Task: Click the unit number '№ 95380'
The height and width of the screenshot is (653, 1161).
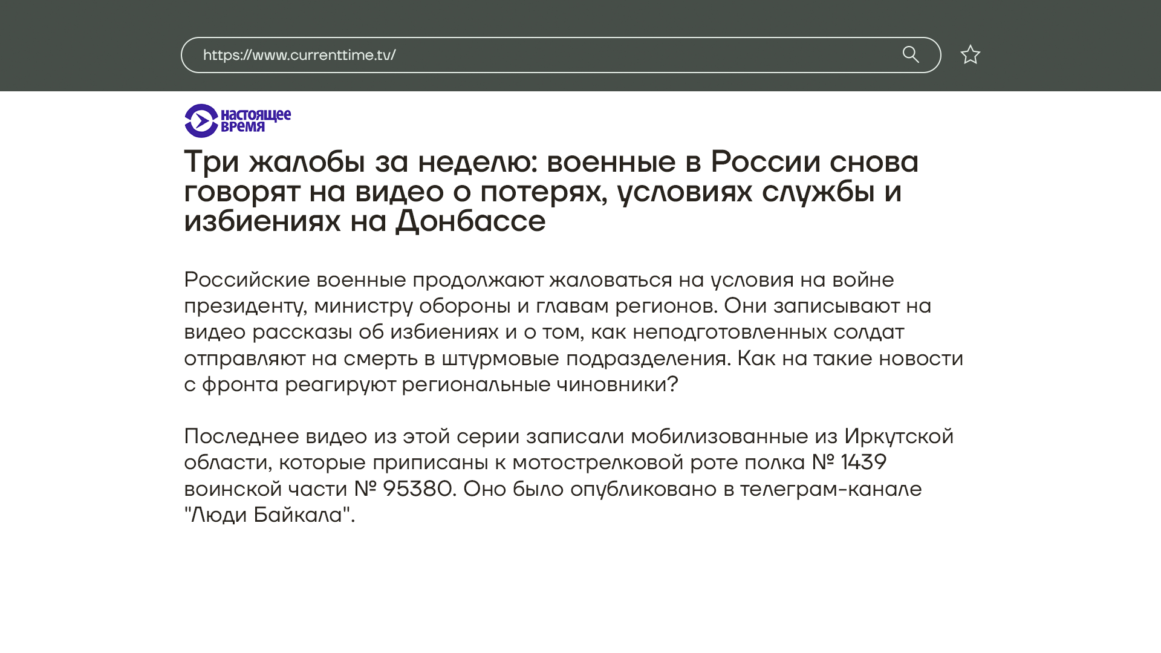Action: [x=403, y=489]
